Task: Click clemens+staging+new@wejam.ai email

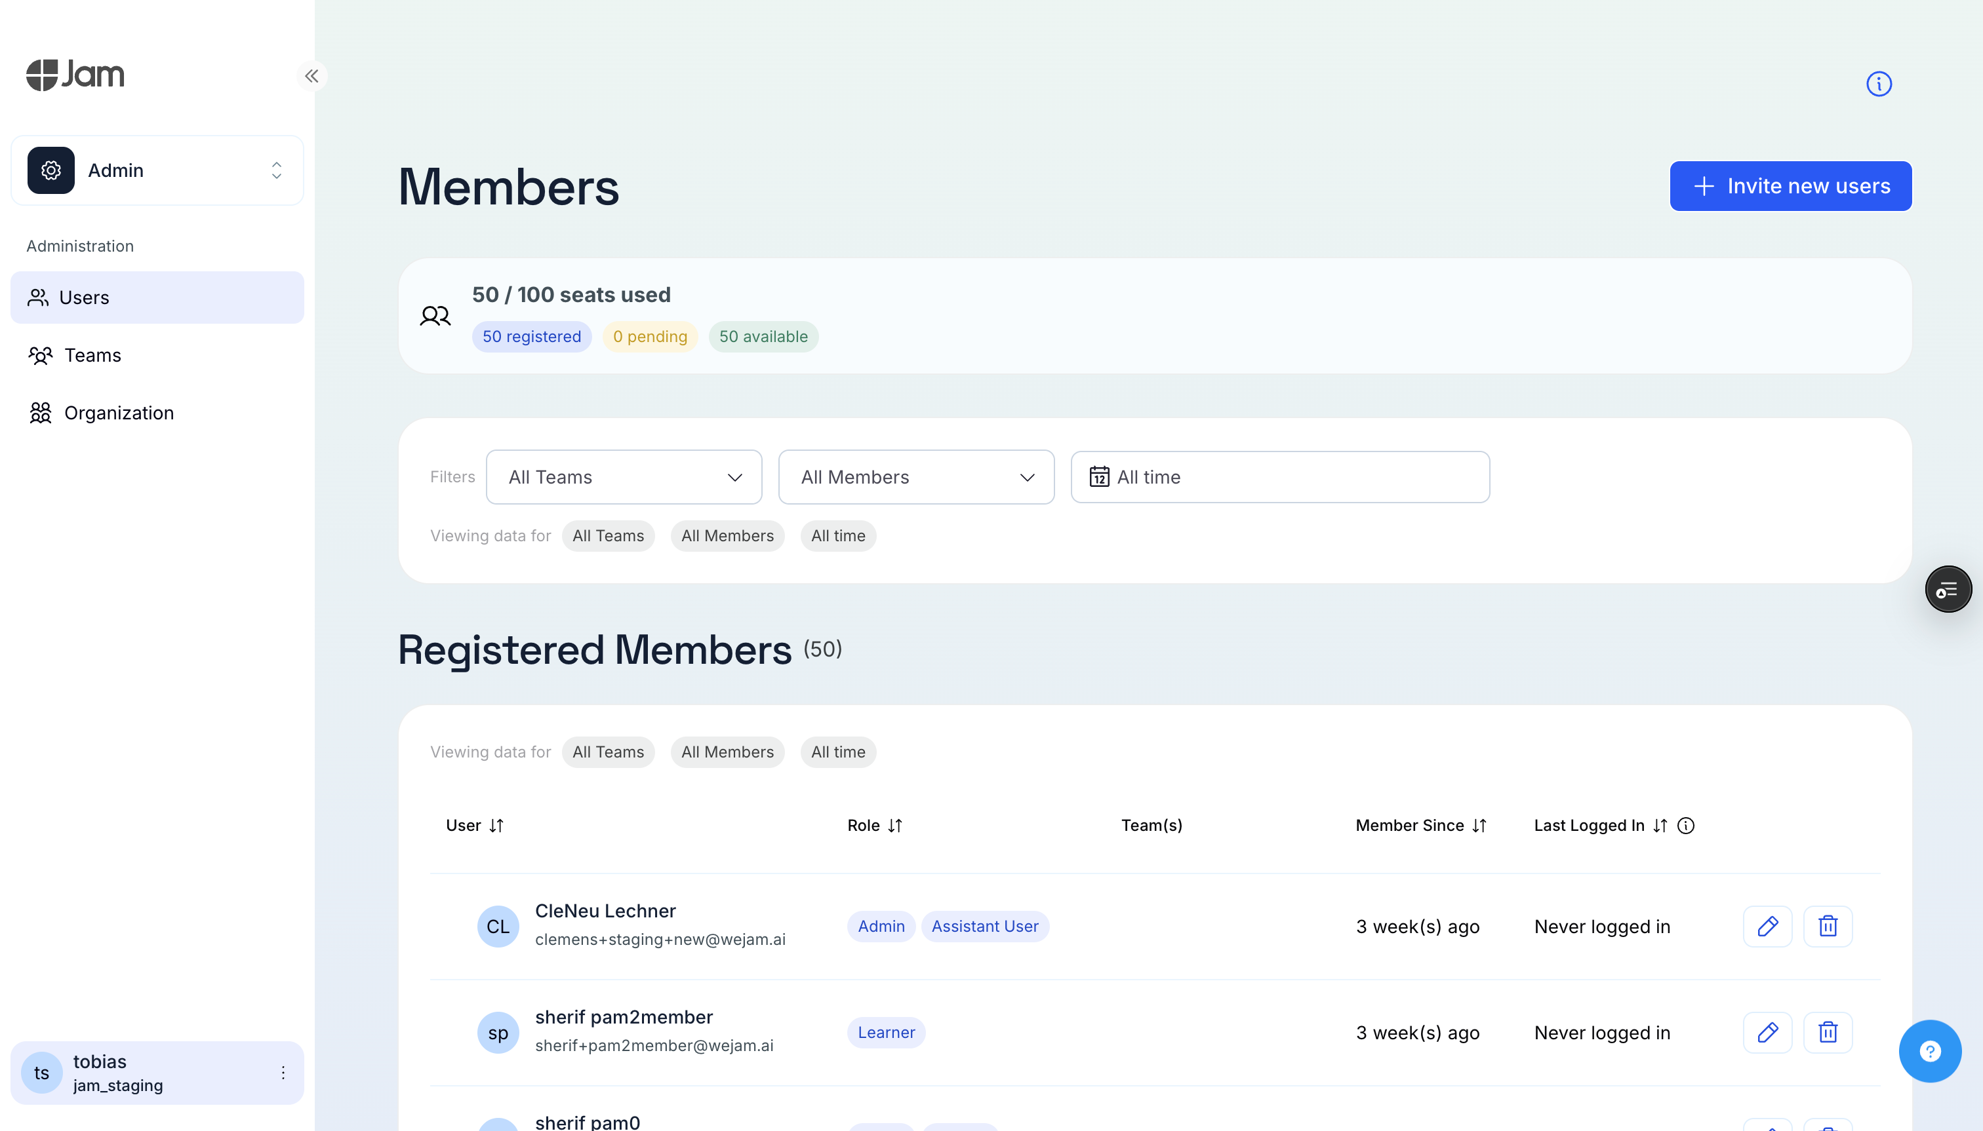Action: coord(660,939)
